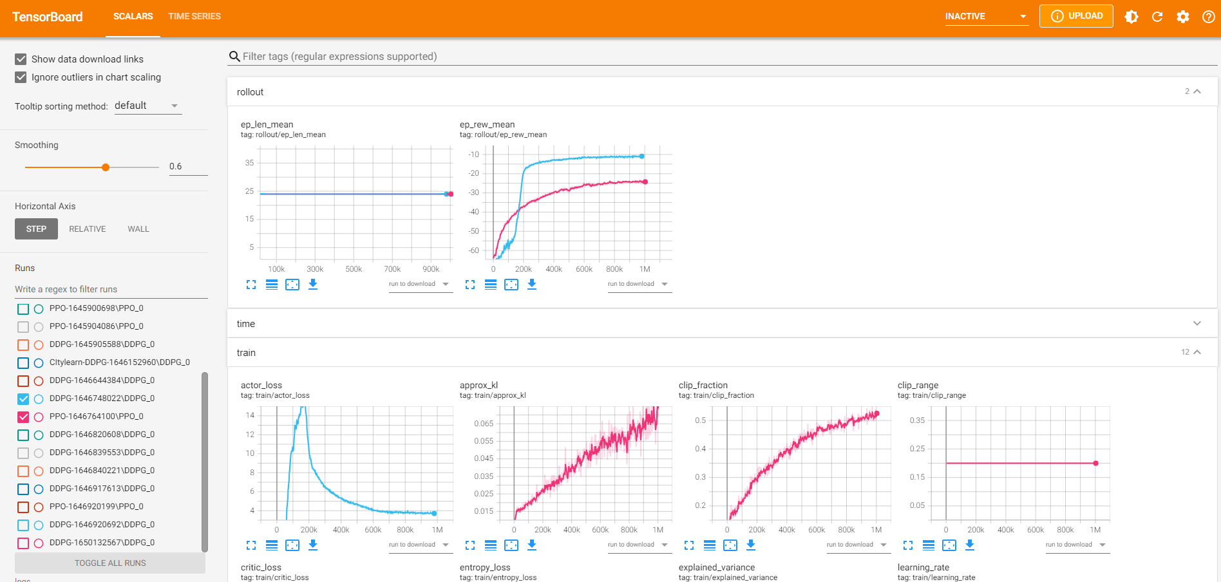The width and height of the screenshot is (1221, 582).
Task: Expand ep_len_mean chart to full size
Action: pos(251,285)
